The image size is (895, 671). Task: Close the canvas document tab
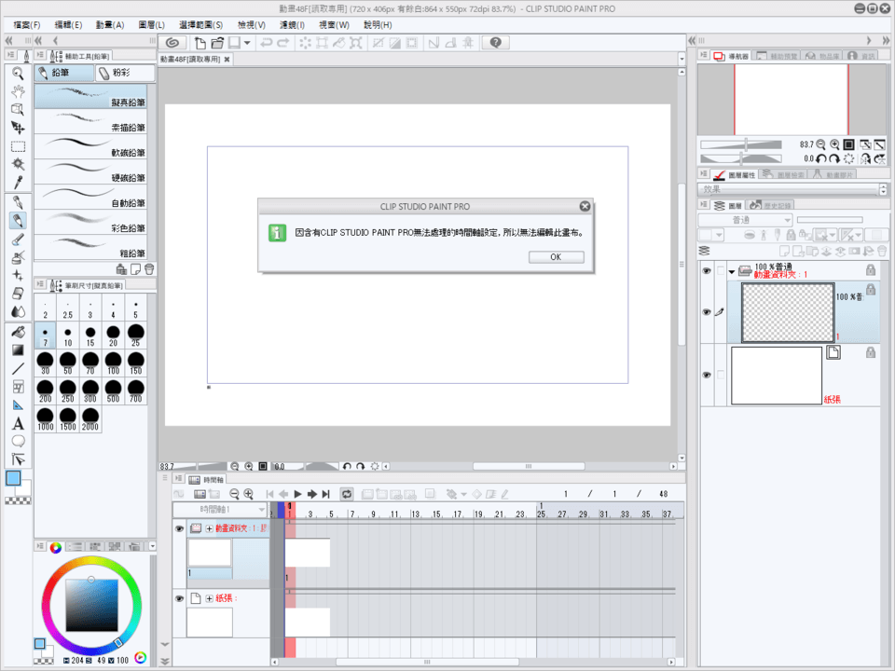point(227,60)
